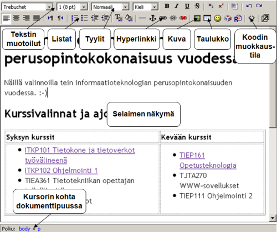Open the Kieli language dropdown
This screenshot has height=232, width=277.
tap(146, 7)
